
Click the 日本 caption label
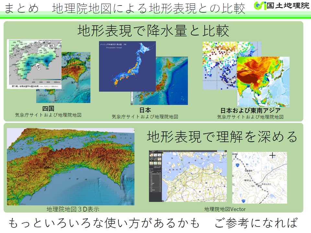pos(145,110)
